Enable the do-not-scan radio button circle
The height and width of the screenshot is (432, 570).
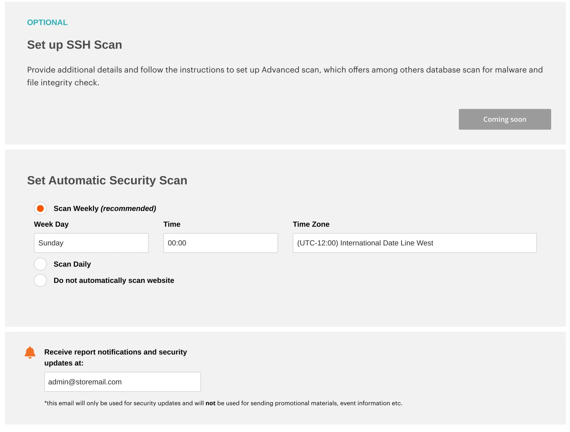(40, 280)
